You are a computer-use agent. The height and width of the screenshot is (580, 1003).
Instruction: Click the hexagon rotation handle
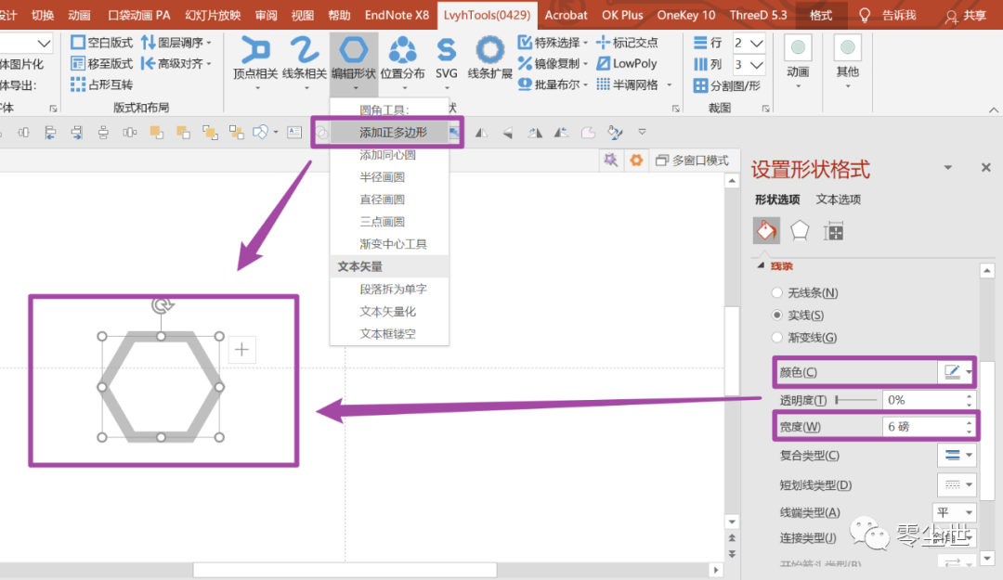click(x=162, y=305)
